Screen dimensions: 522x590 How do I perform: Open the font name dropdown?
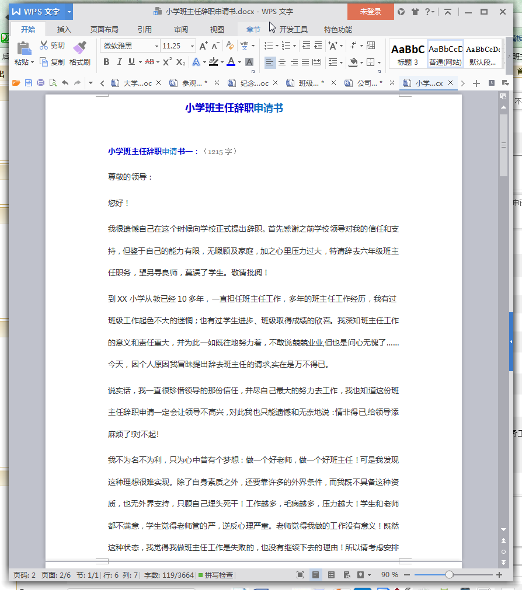[156, 46]
